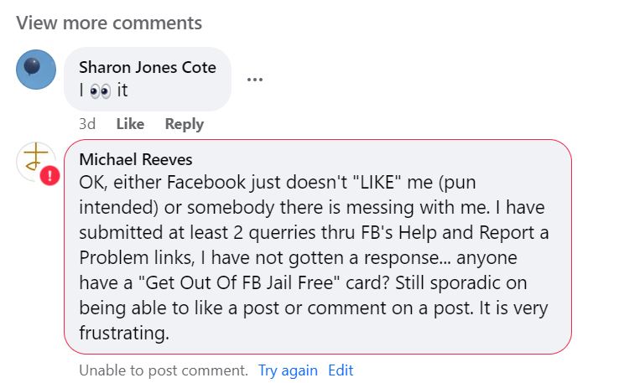Click the phrase 'Get Out Of FB Jail Free'
619x383 pixels.
(240, 283)
